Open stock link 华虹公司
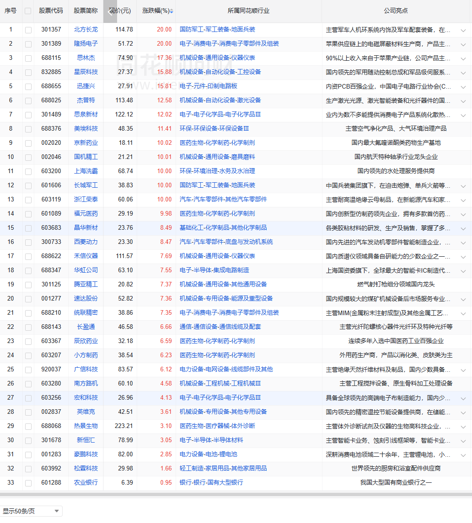The image size is (472, 523). point(86,270)
